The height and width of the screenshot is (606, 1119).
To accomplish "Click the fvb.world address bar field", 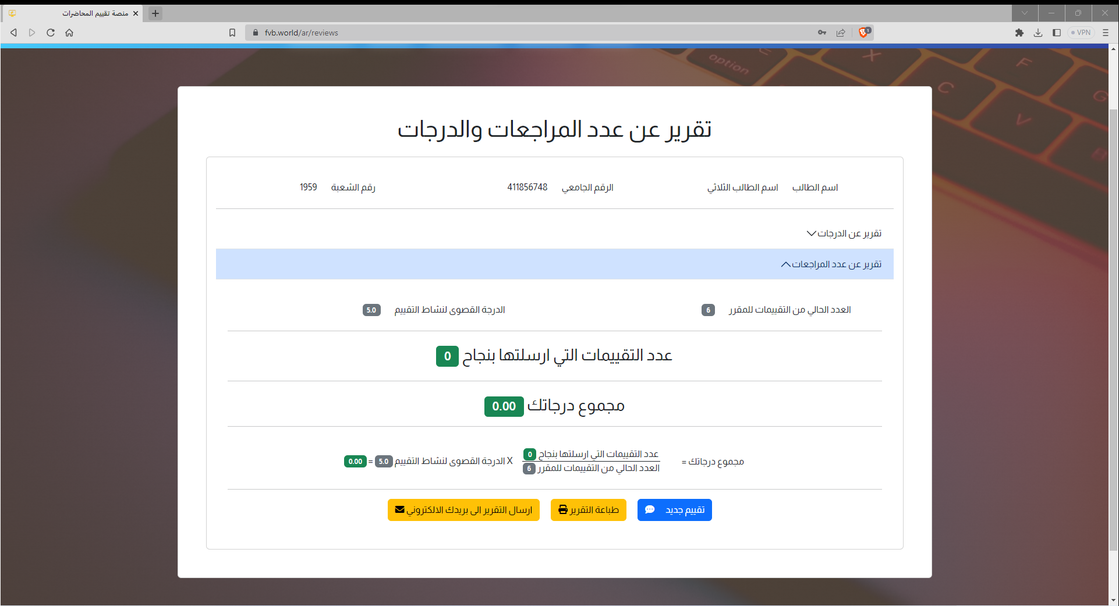I will coord(524,33).
